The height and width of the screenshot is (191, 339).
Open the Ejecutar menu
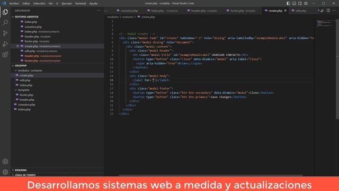[x=67, y=3]
